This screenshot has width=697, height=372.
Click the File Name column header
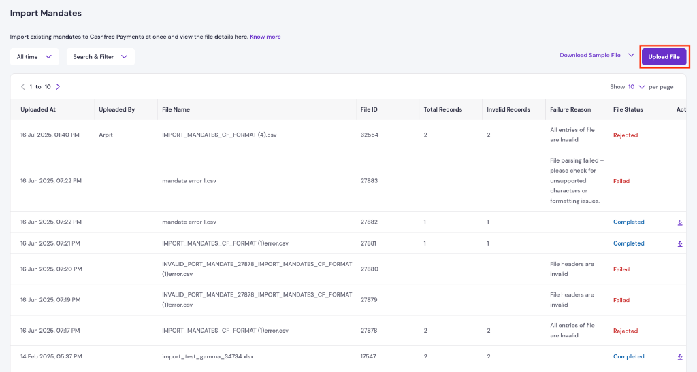(176, 109)
